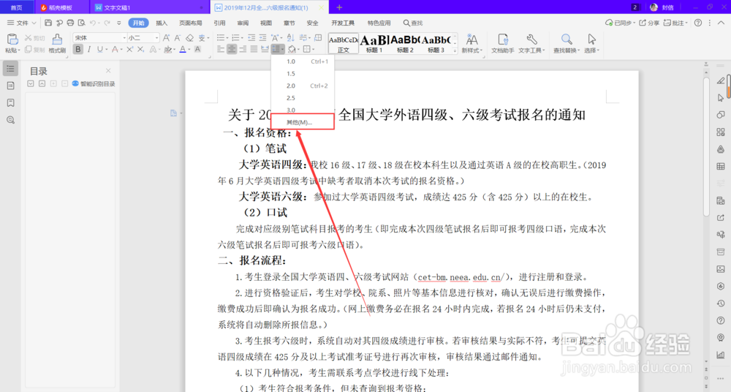
Task: Toggle strikethrough text formatting
Action: 115,50
